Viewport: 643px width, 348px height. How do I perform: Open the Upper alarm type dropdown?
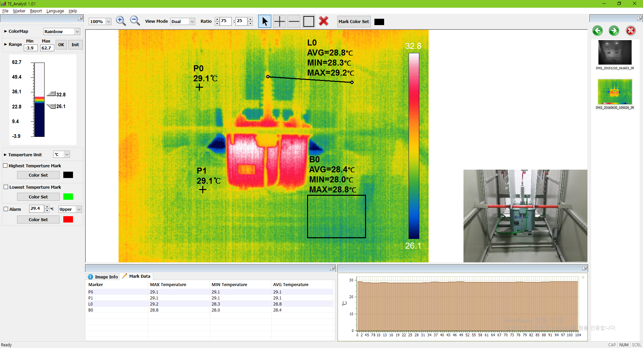(70, 209)
